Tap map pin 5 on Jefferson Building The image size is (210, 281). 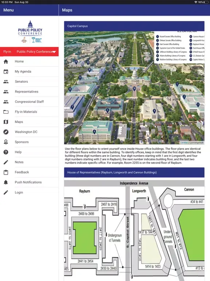pyautogui.click(x=107, y=110)
